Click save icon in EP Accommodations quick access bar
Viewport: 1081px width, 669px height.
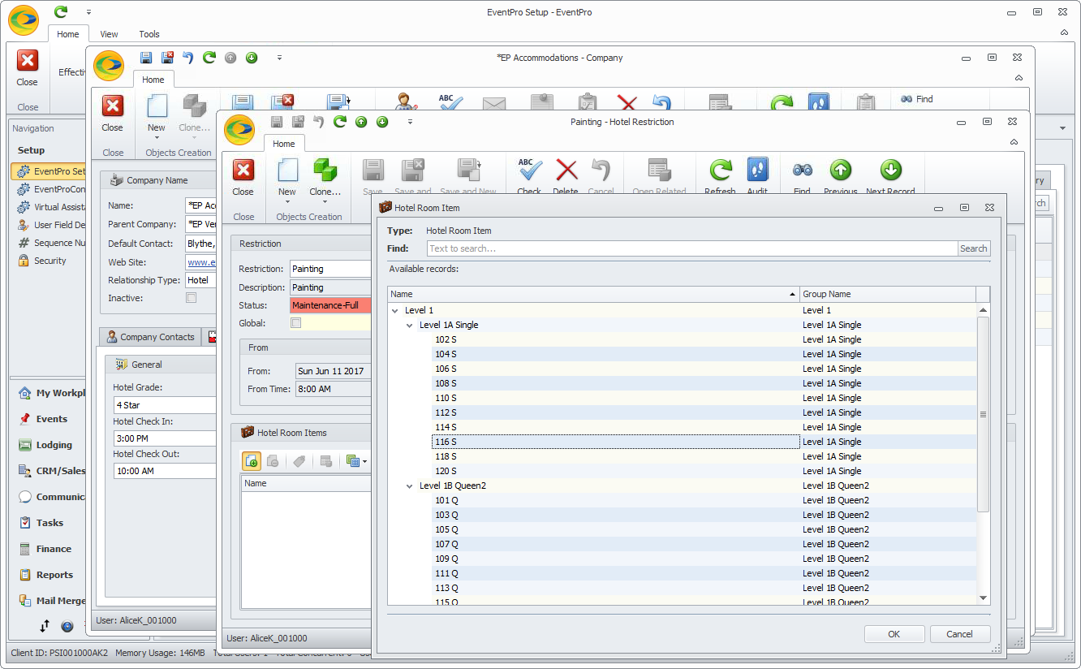click(146, 58)
